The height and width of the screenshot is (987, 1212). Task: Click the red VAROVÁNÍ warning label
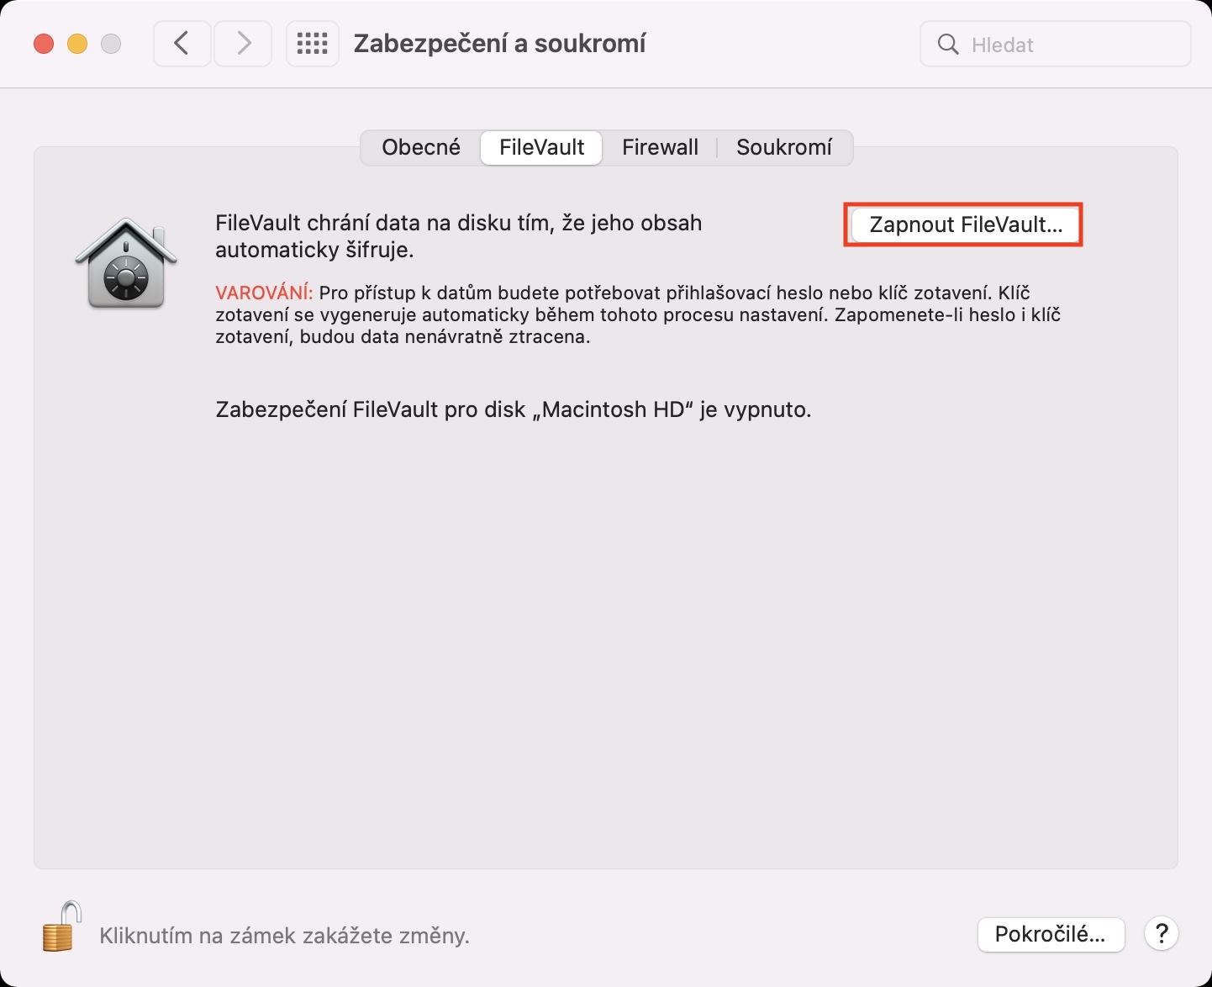[264, 293]
